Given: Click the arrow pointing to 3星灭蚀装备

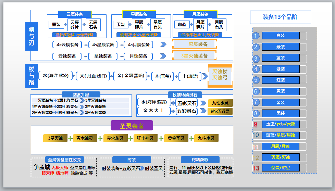Looking at the screenshot, I should click(x=163, y=56).
